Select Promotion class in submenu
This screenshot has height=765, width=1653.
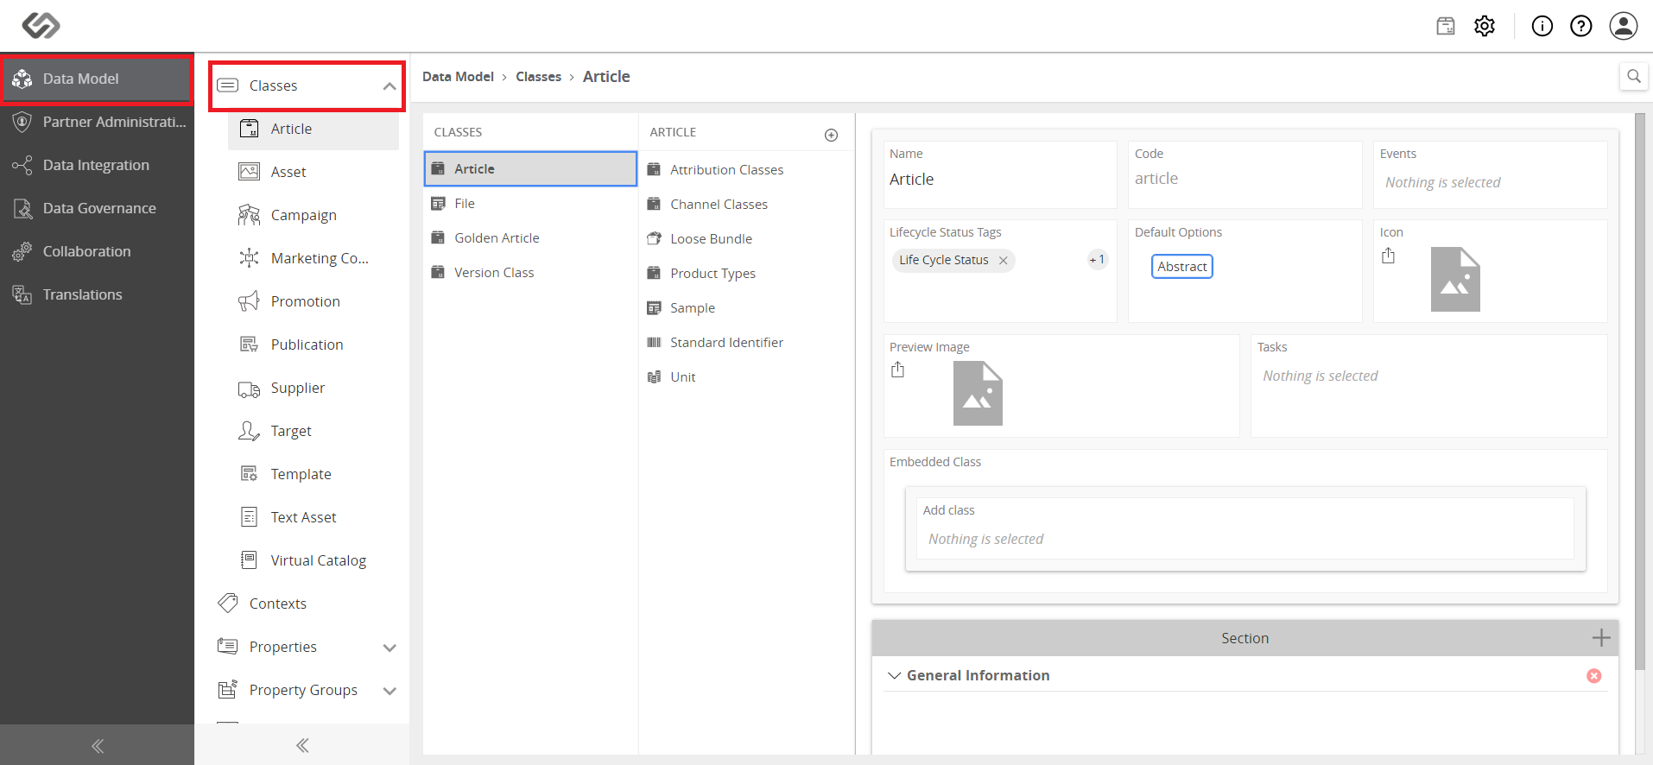tap(313, 301)
